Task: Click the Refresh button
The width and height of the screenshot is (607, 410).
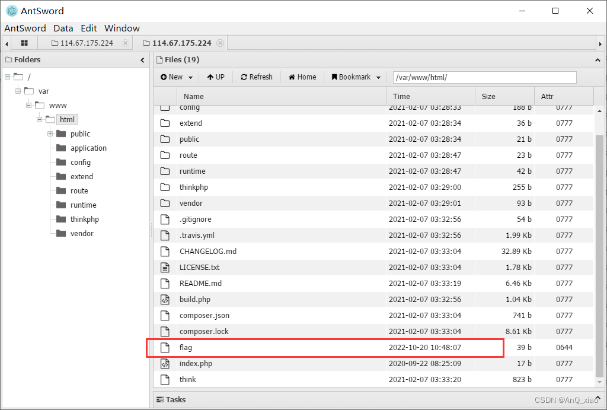Action: [257, 77]
